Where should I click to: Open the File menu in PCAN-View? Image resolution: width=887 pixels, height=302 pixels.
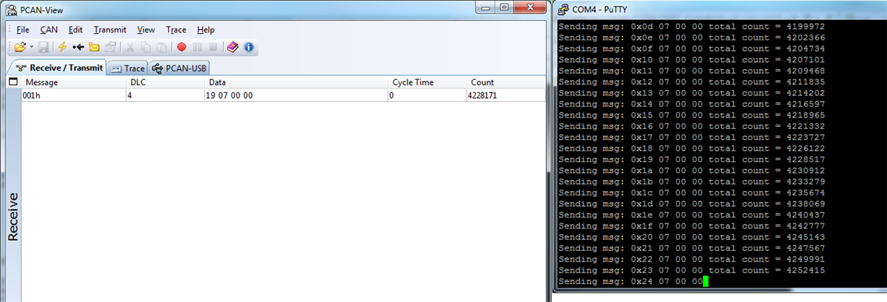click(x=23, y=30)
